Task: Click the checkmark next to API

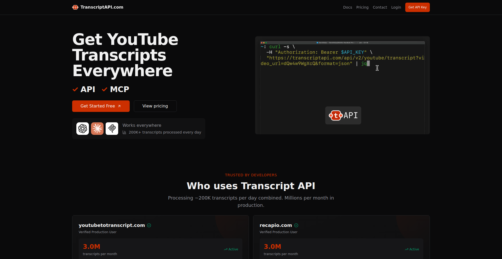Action: pos(75,89)
